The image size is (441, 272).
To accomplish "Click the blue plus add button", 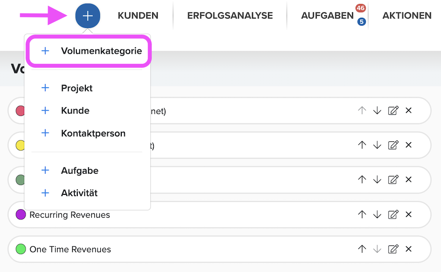I will point(88,16).
